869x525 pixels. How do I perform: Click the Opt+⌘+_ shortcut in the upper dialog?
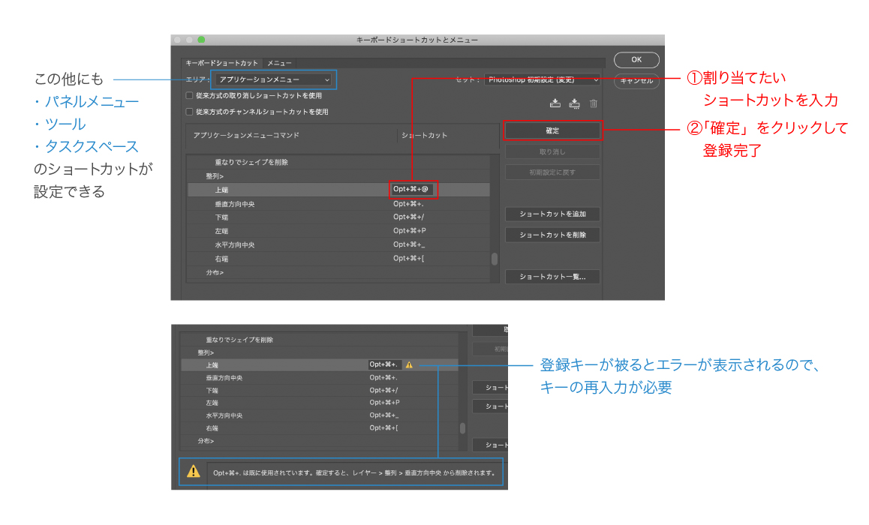pyautogui.click(x=409, y=244)
